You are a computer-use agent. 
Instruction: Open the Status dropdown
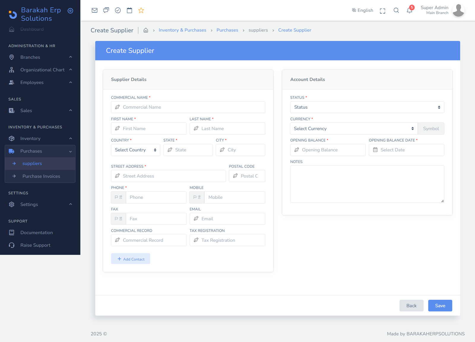coord(367,107)
